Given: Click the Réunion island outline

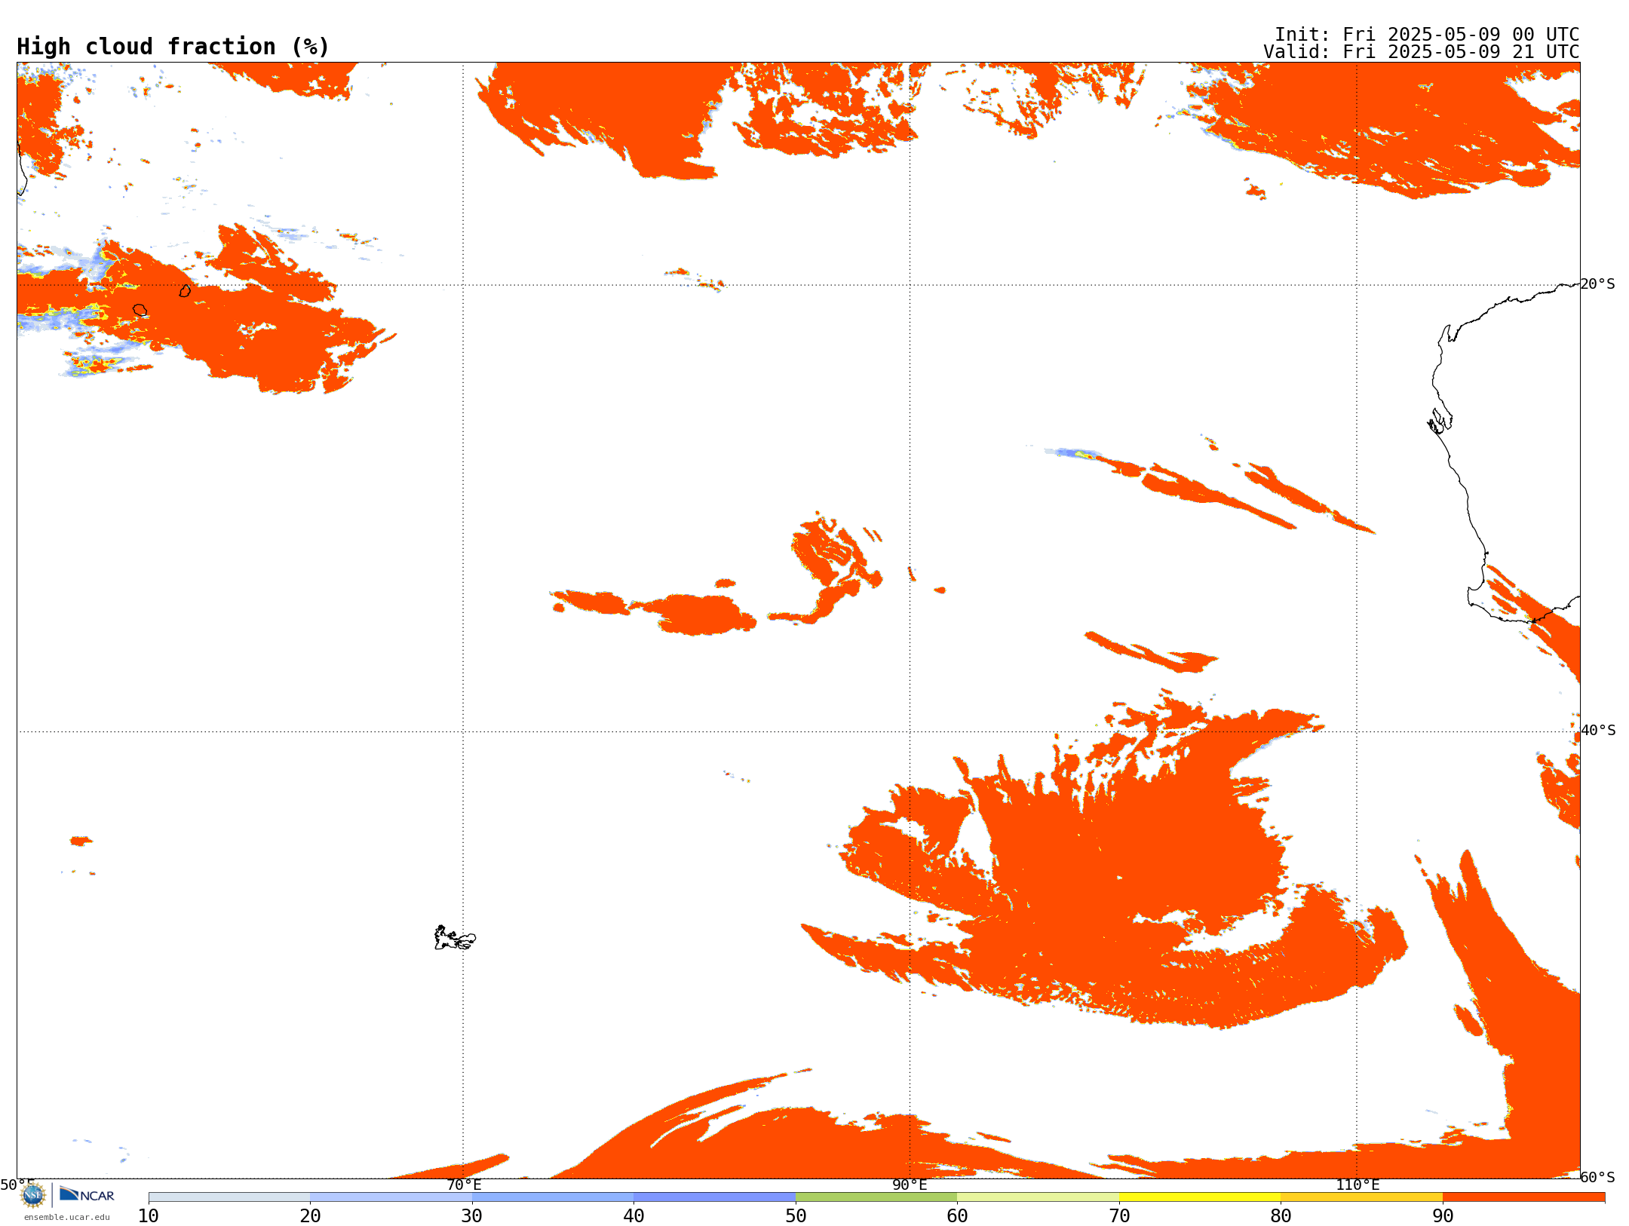Looking at the screenshot, I should 140,310.
